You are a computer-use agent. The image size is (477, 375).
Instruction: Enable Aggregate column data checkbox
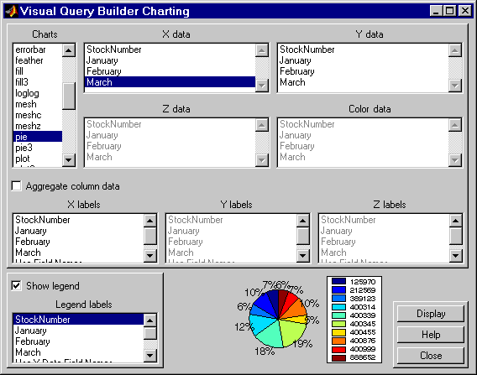(16, 186)
